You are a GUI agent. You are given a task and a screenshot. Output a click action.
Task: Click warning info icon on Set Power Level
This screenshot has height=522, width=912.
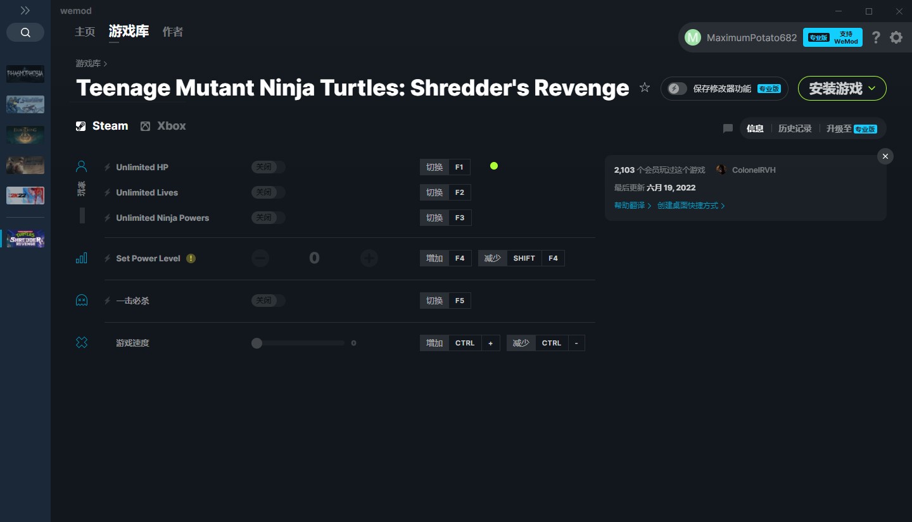point(191,258)
